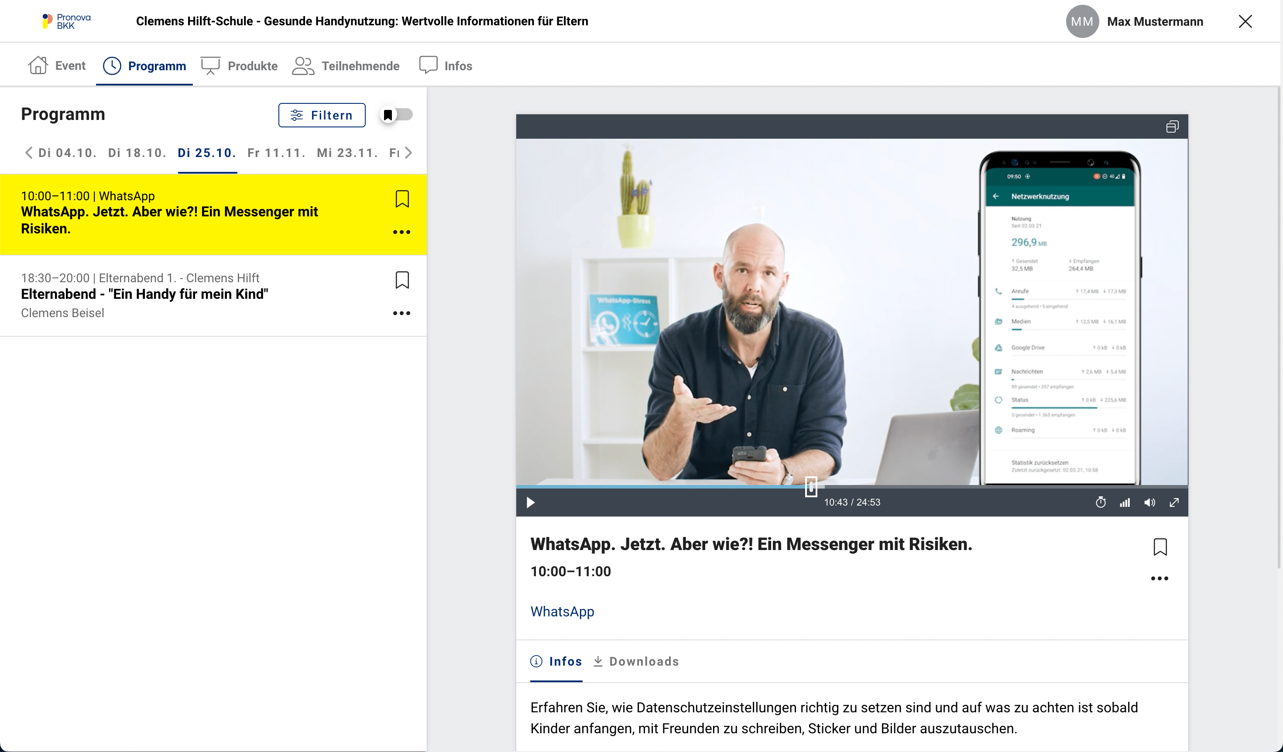Toggle bookmarked-only program switch
The image size is (1283, 752).
pos(397,115)
